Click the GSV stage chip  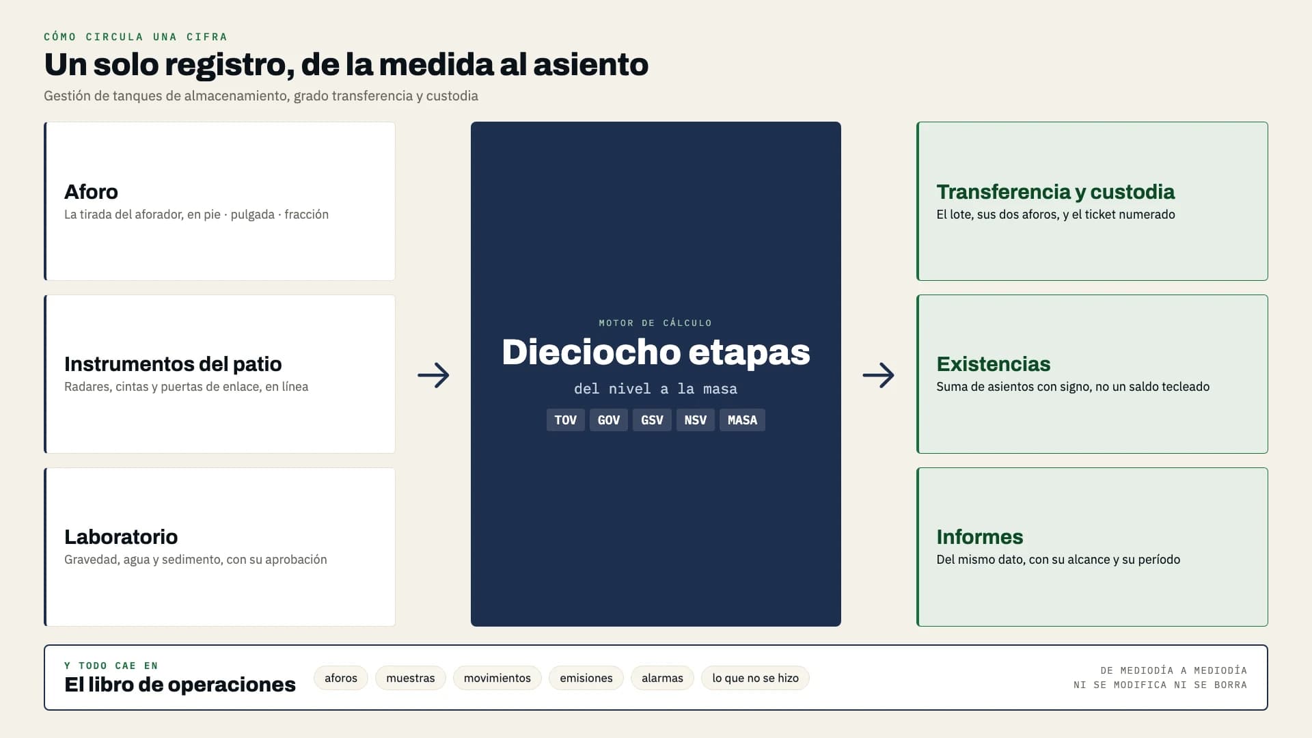coord(652,420)
